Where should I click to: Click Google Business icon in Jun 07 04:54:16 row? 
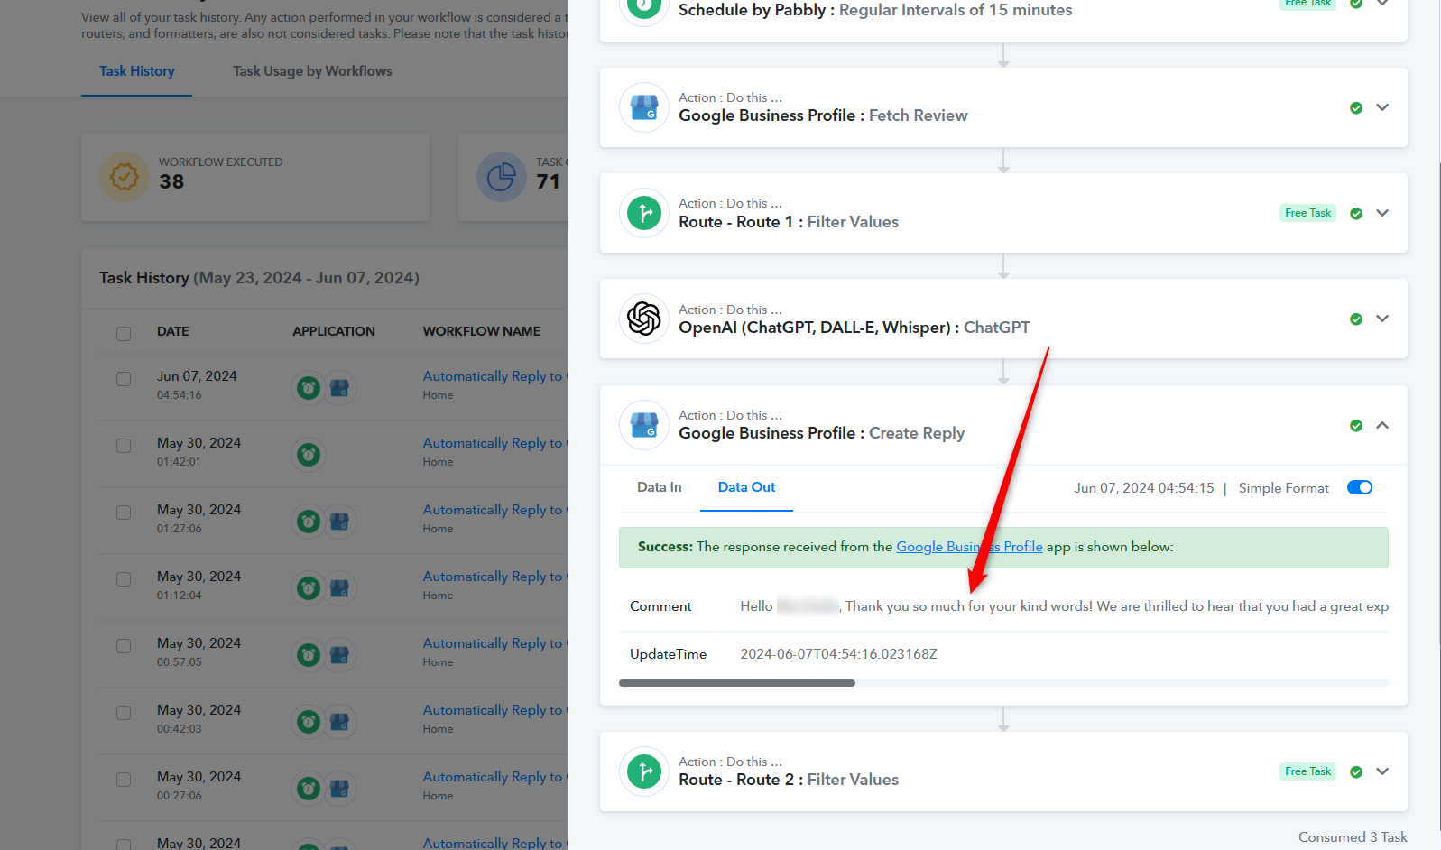tap(339, 388)
